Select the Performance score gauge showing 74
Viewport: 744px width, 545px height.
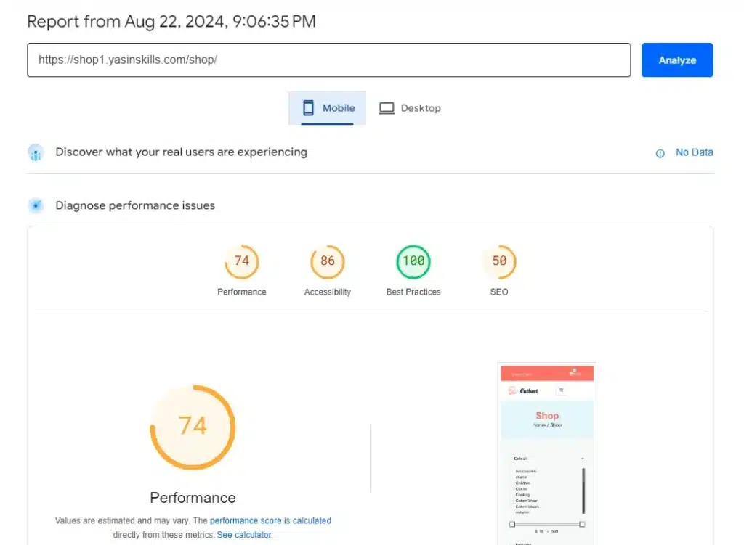[x=241, y=261]
